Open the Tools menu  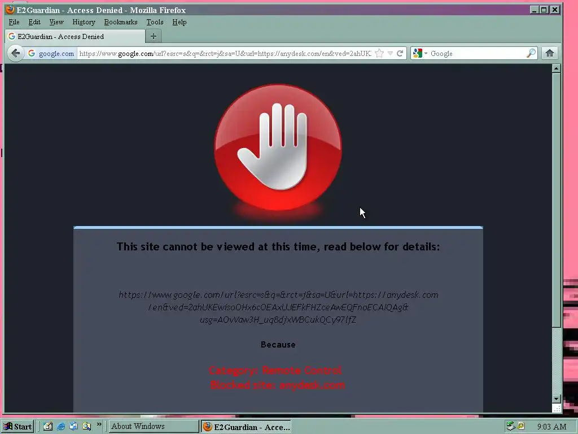point(155,22)
